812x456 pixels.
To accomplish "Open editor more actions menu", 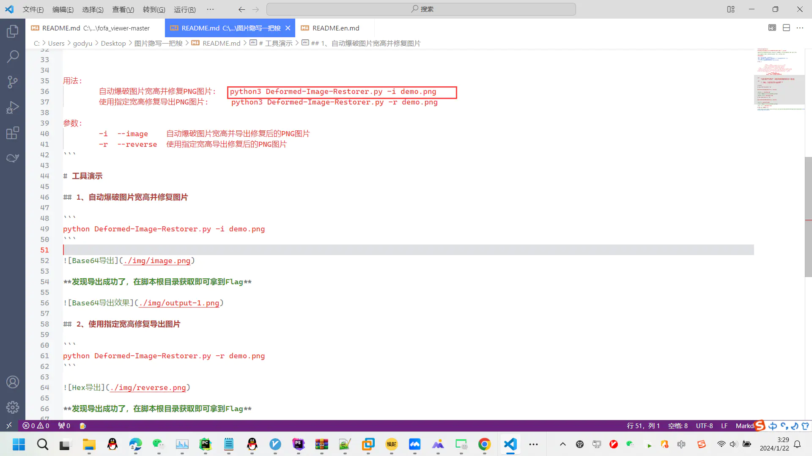I will [x=800, y=28].
